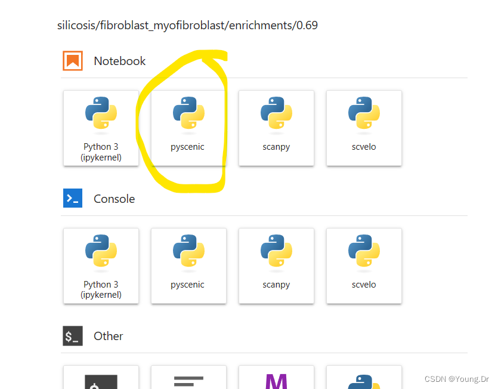The height and width of the screenshot is (389, 498).
Task: Click the Notebook section bookmark icon
Action: pyautogui.click(x=73, y=61)
